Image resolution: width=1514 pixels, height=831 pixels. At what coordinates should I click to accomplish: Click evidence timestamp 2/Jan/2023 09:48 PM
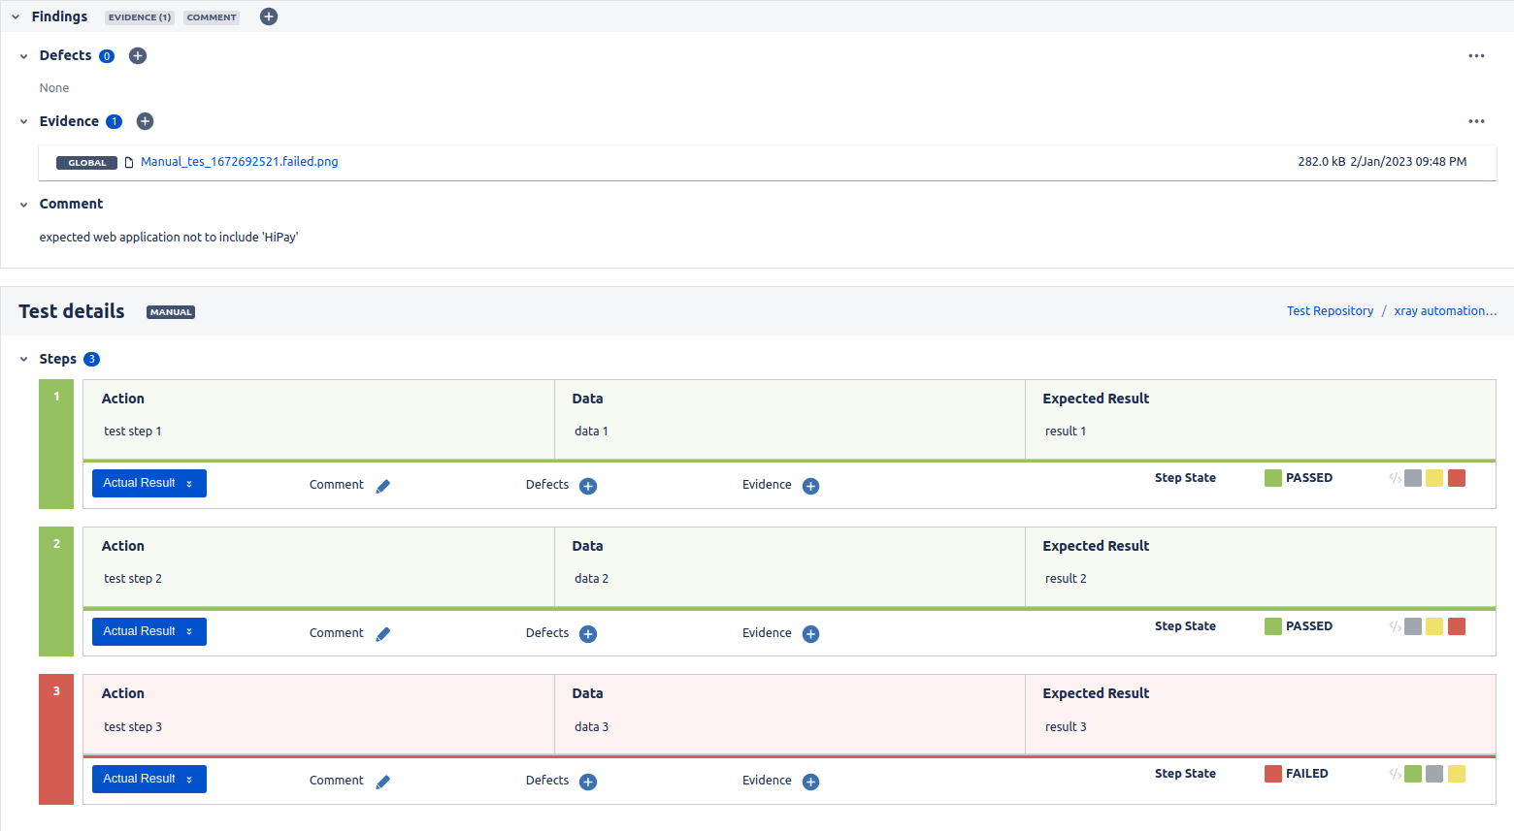(1408, 162)
